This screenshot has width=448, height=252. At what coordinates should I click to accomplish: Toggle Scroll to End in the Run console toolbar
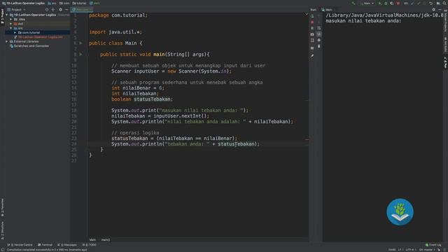point(319,34)
